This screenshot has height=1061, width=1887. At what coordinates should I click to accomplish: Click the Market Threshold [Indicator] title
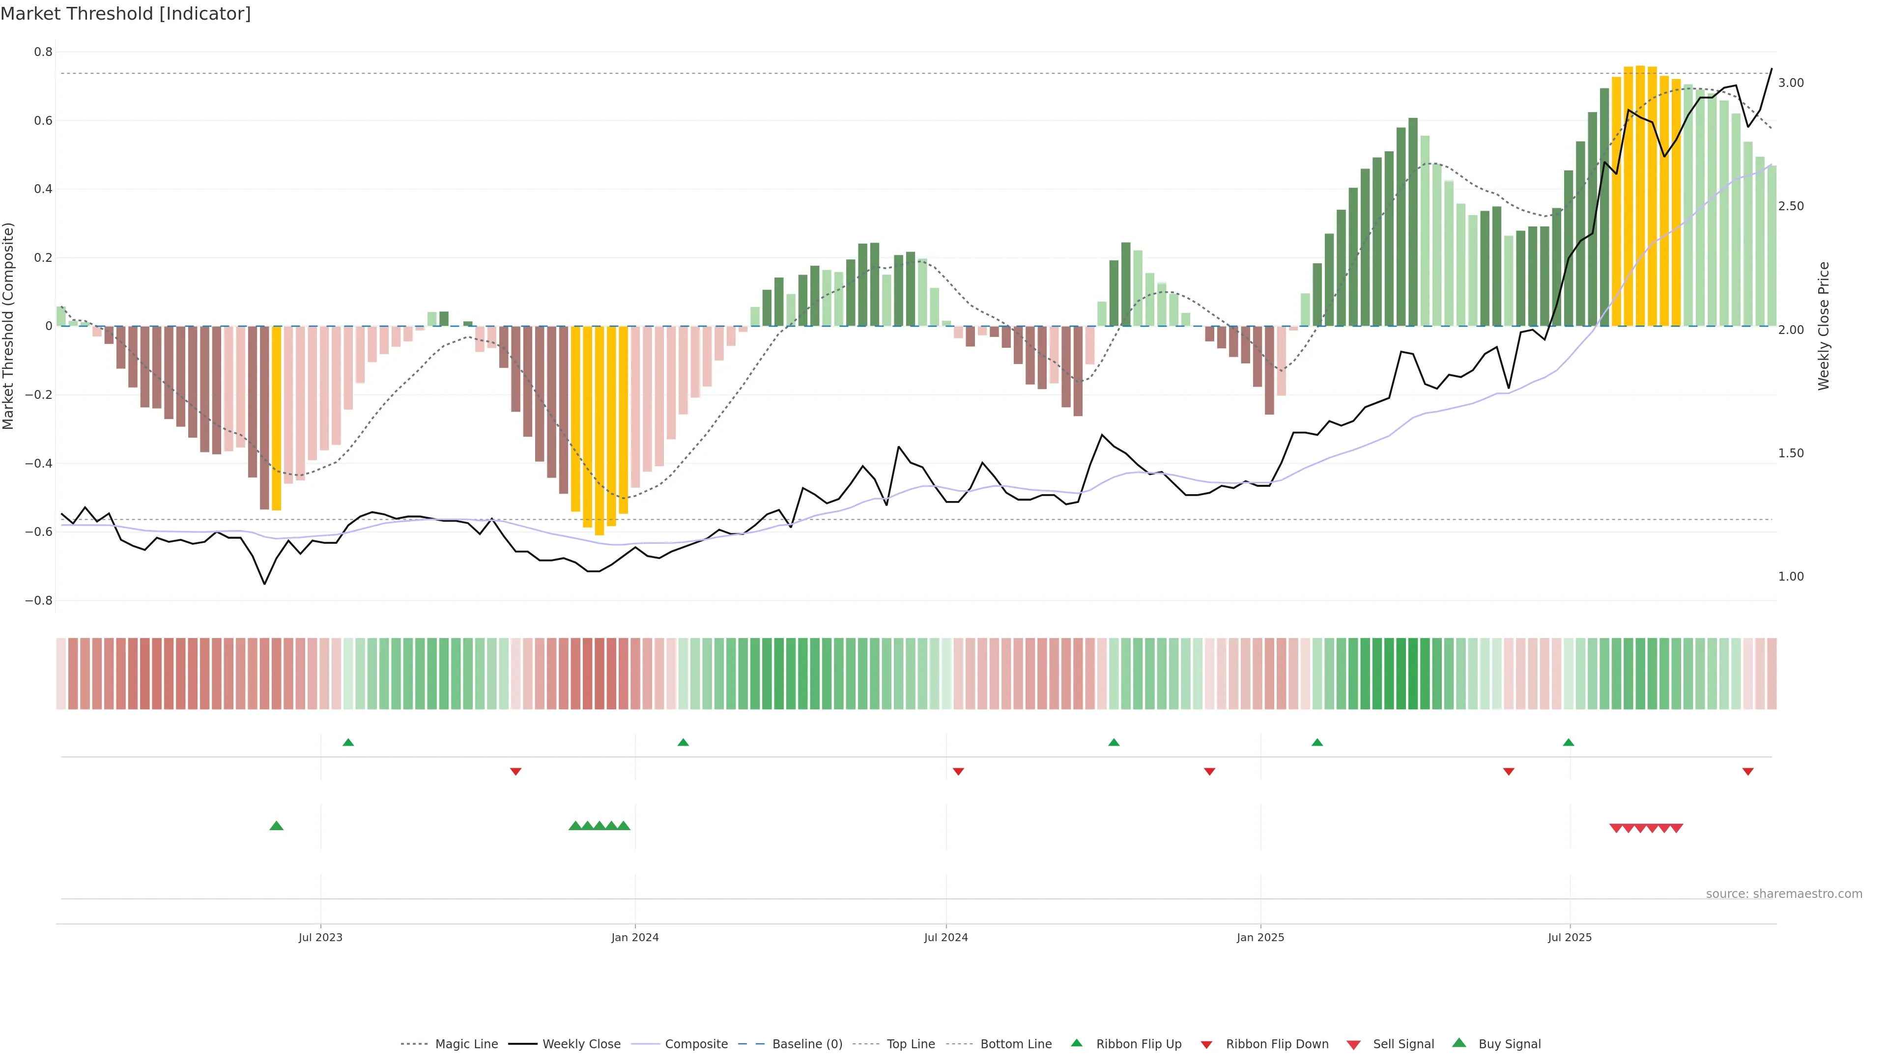[x=125, y=13]
